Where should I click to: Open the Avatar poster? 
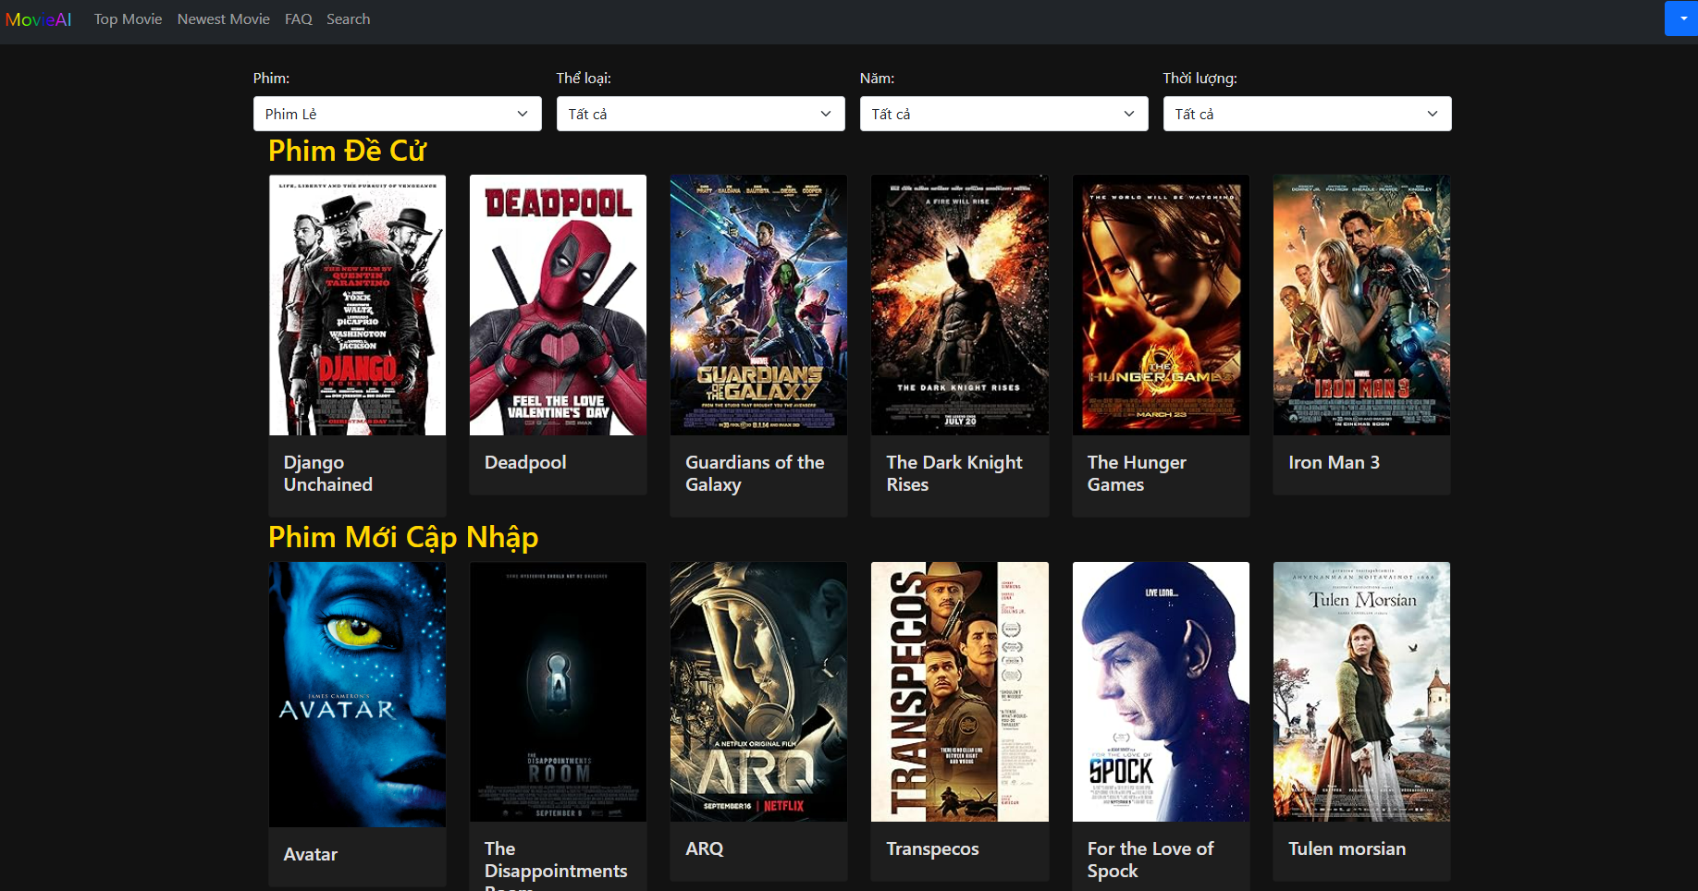357,694
